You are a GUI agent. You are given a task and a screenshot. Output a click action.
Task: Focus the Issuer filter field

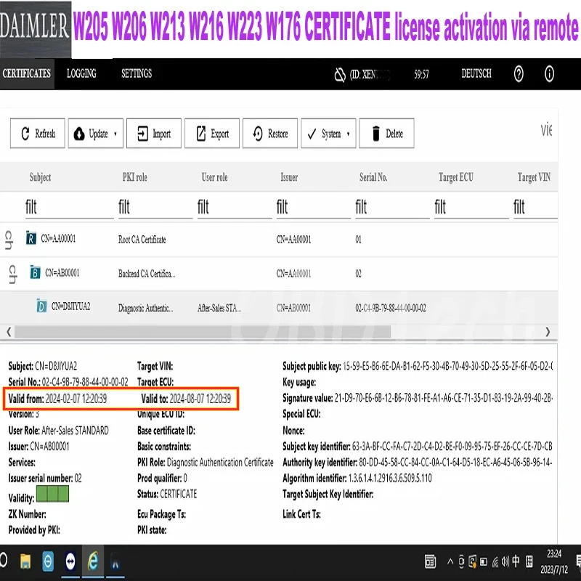[x=314, y=208]
